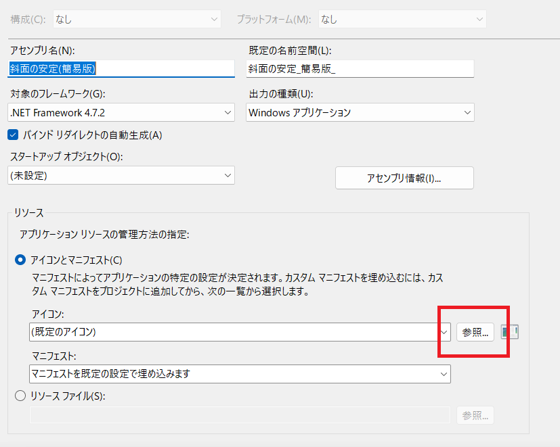The width and height of the screenshot is (560, 447).
Task: Click in the アセンブリ名 text field
Action: coord(122,68)
